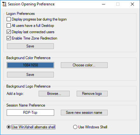Browse... for a background logo
The image size is (140, 135).
tap(54, 94)
